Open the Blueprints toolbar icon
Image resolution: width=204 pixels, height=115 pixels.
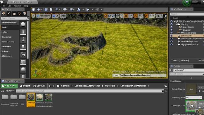click(64, 10)
